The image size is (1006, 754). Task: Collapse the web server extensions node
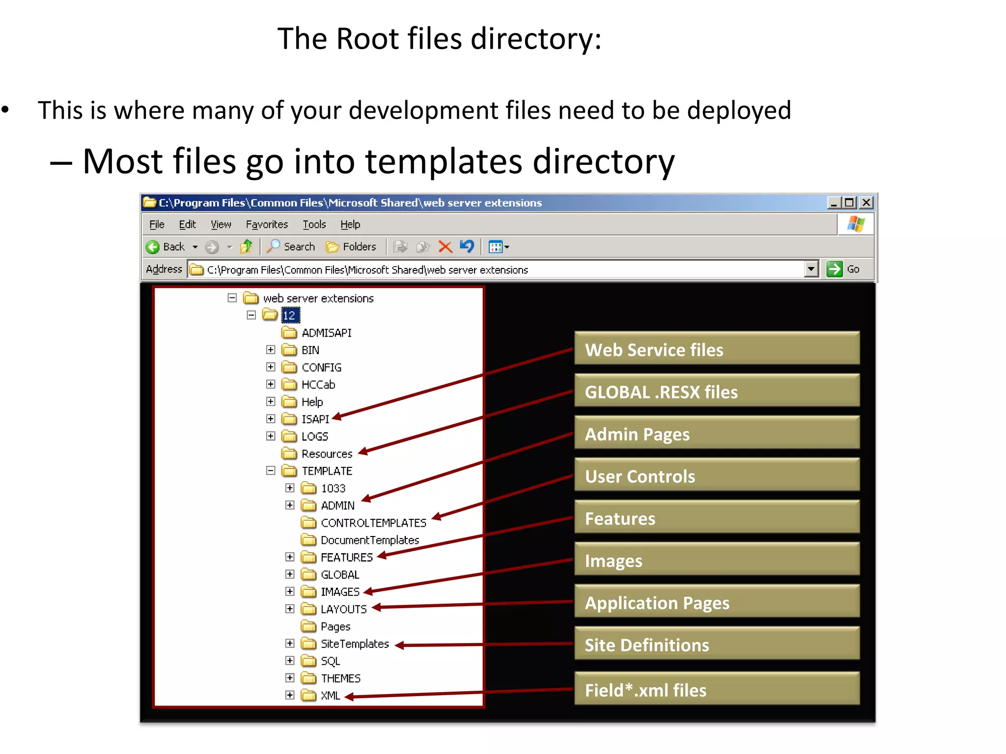232,298
